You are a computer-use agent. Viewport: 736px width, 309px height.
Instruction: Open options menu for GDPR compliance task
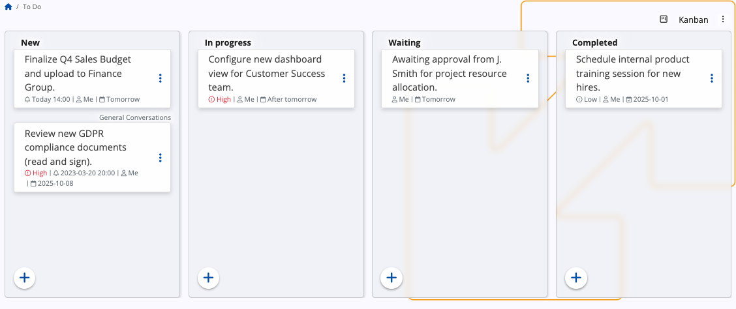[161, 158]
